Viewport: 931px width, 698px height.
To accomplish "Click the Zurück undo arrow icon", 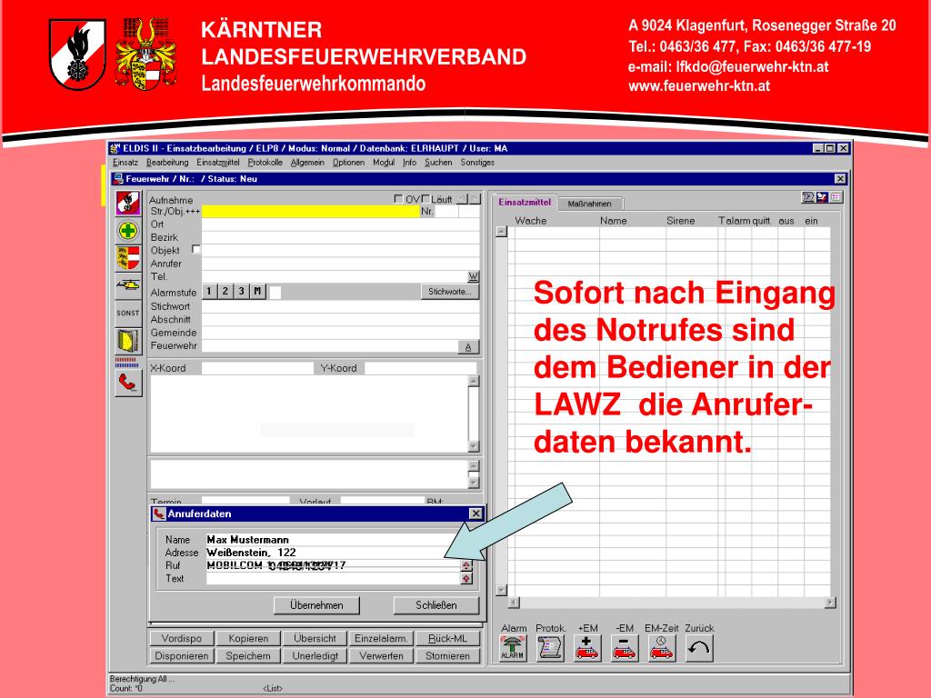I will [x=699, y=647].
